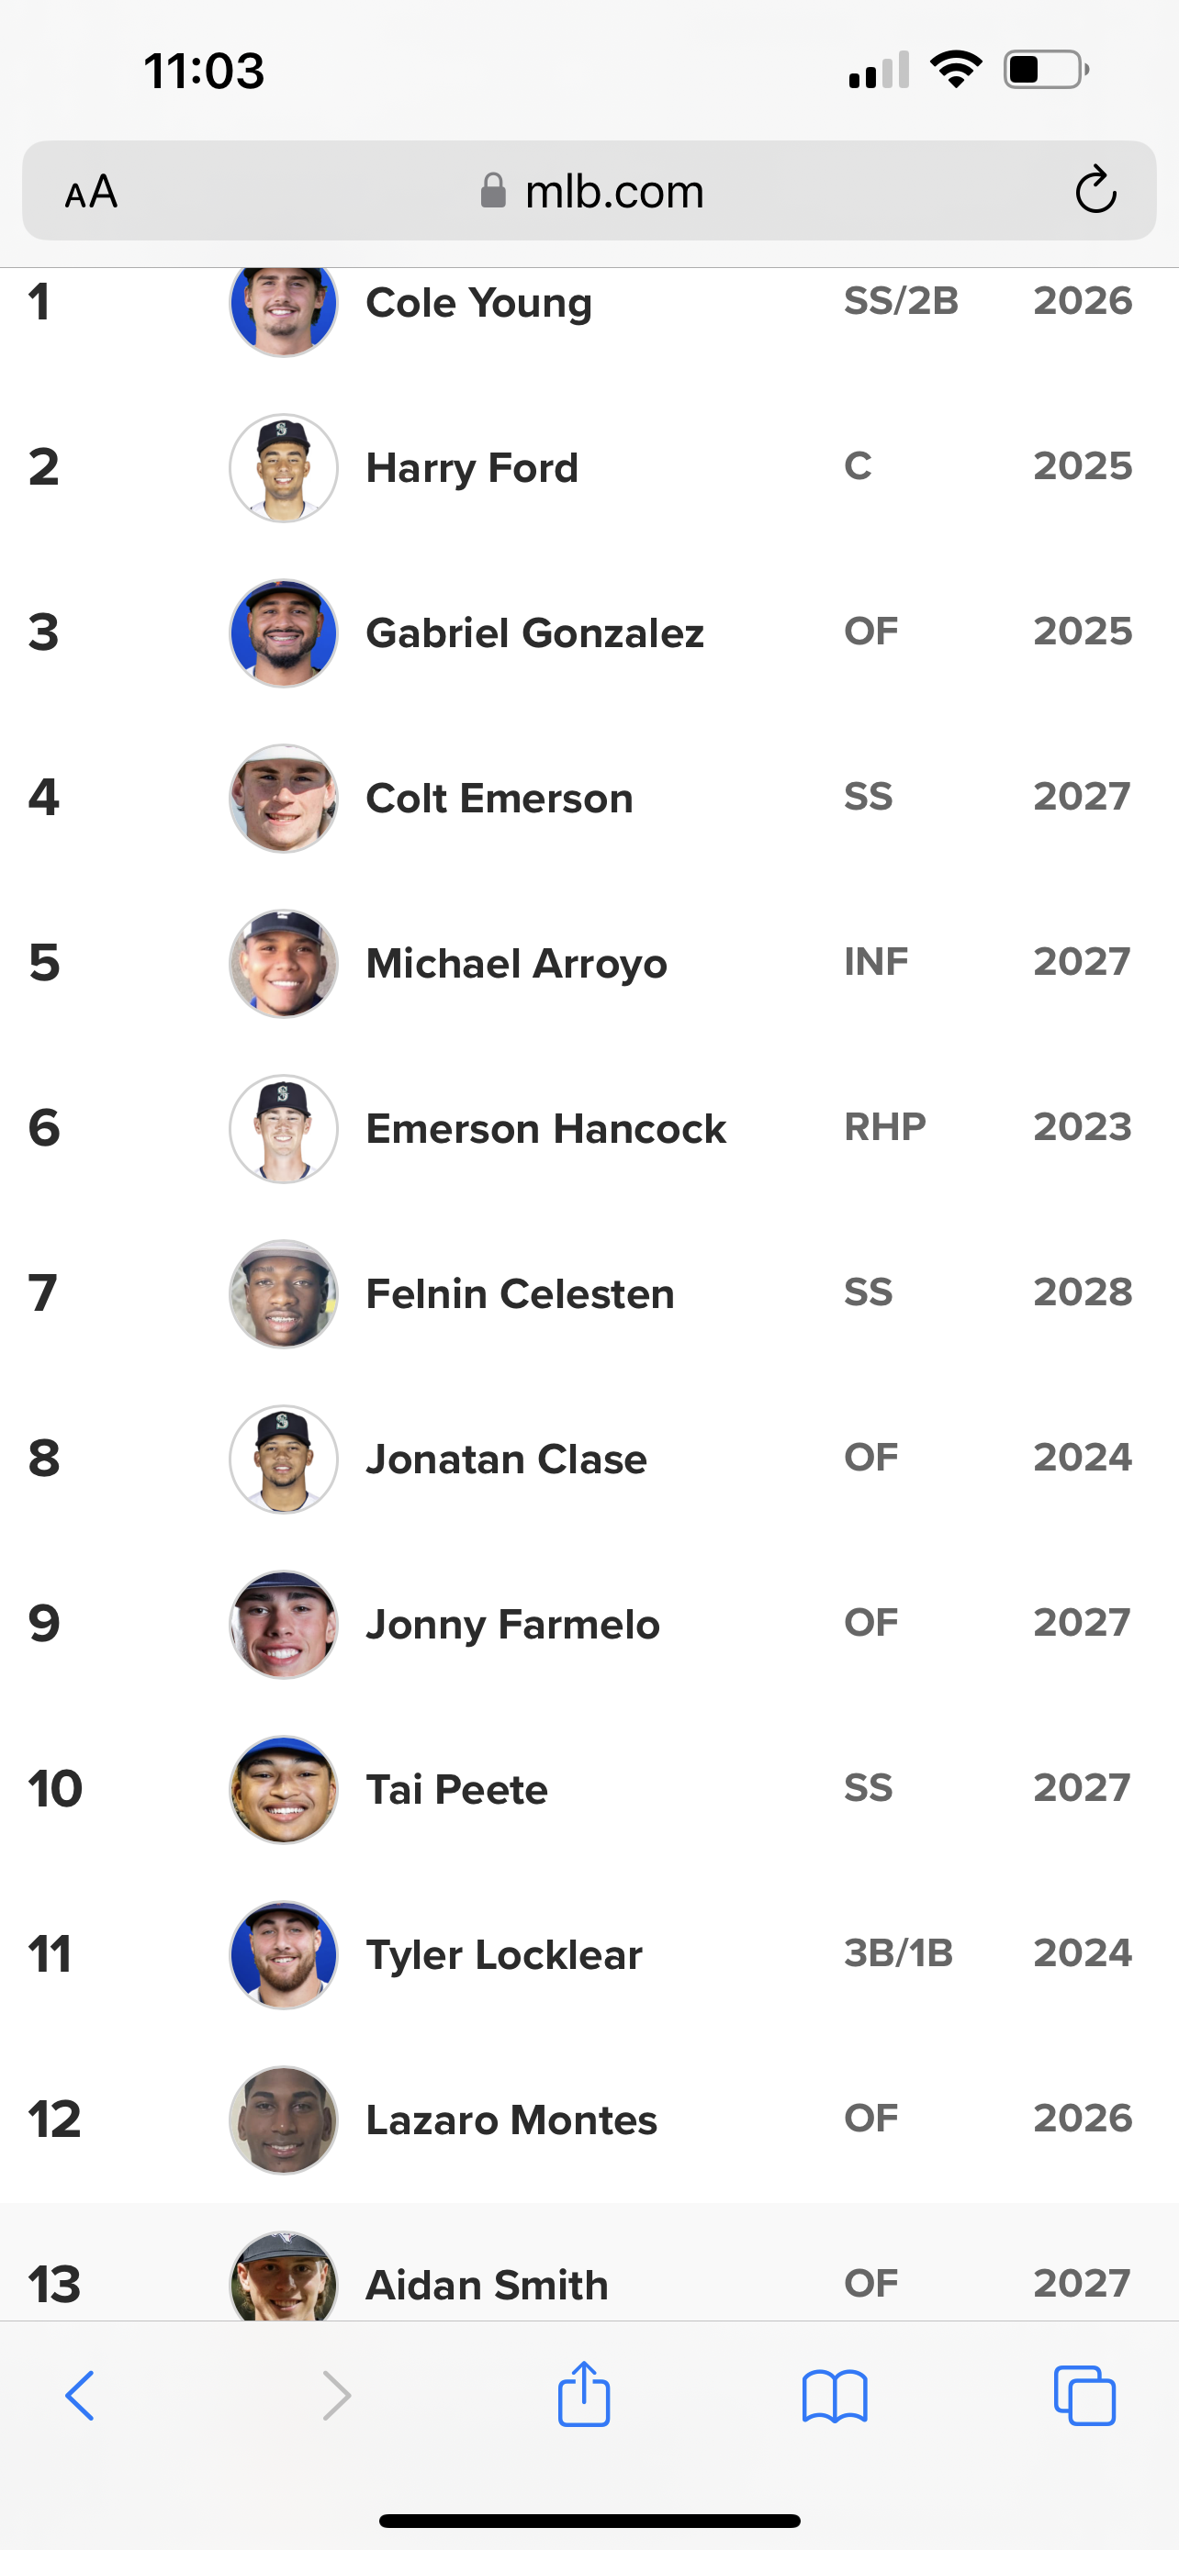Screen dimensions: 1179x2550
Task: Tap Gabriel Gonzalez's headshot photo
Action: point(284,633)
